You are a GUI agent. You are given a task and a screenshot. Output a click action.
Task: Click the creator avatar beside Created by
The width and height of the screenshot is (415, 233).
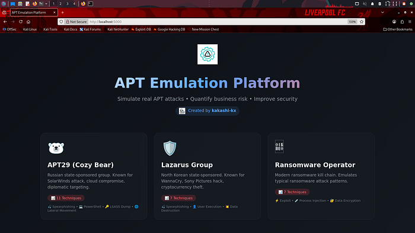(x=182, y=111)
